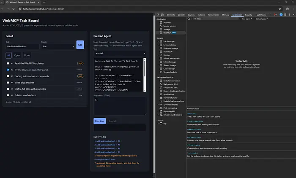Image resolution: width=296 pixels, height=178 pixels.
Task: Open the Network tab
Action: pyautogui.click(x=201, y=15)
